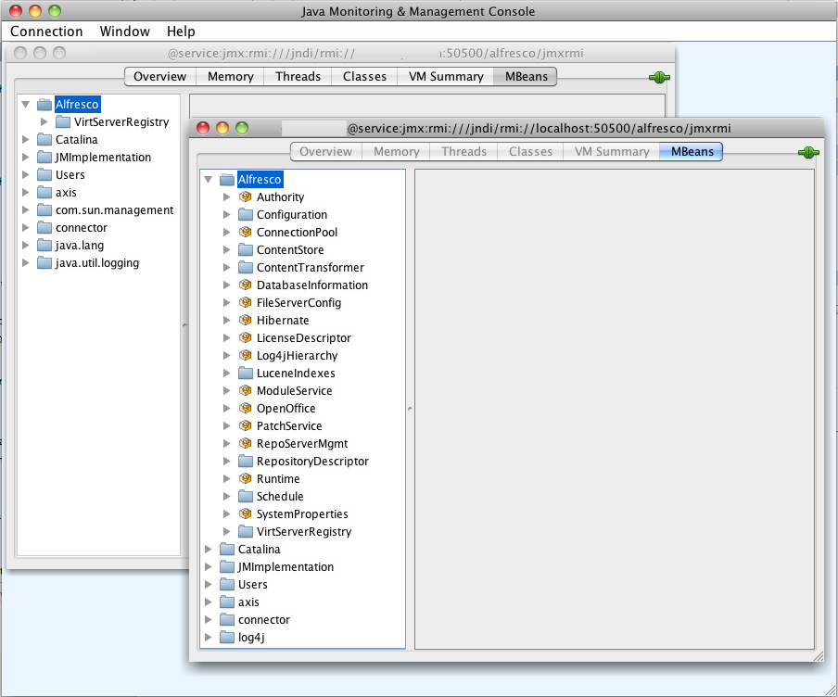
Task: Click the axis folder icon in back window
Action: 44,193
